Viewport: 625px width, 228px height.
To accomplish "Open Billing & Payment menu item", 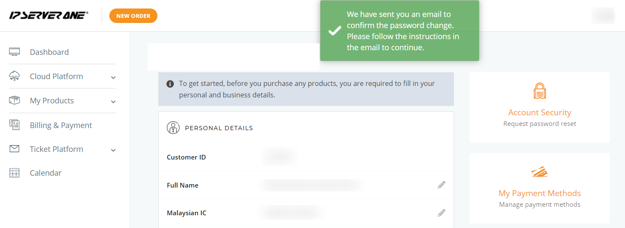I will pos(61,125).
